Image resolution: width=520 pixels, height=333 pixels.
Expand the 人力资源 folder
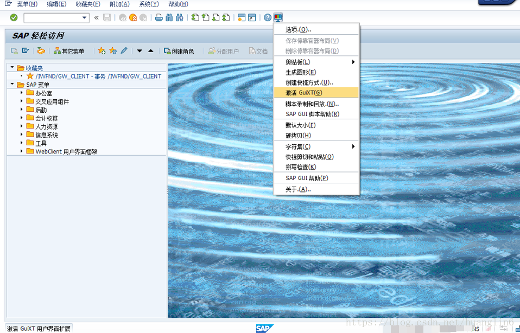(22, 126)
